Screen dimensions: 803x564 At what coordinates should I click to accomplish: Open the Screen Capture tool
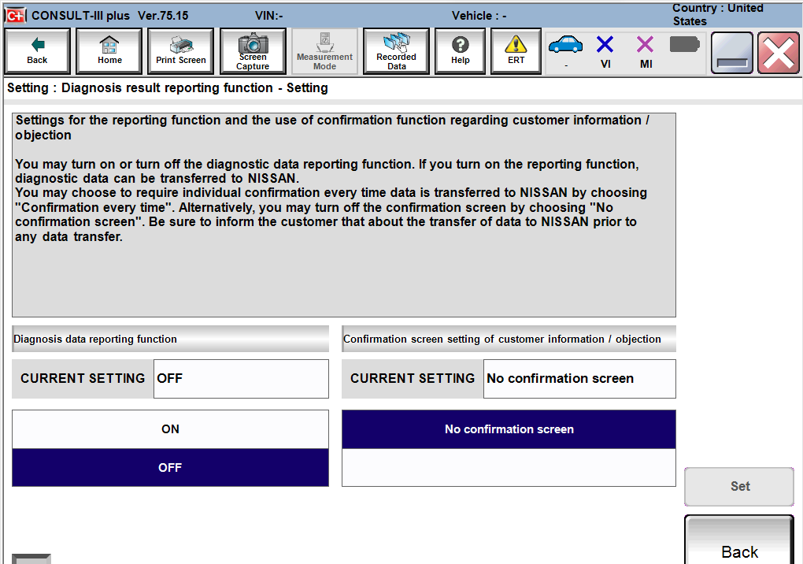click(252, 50)
